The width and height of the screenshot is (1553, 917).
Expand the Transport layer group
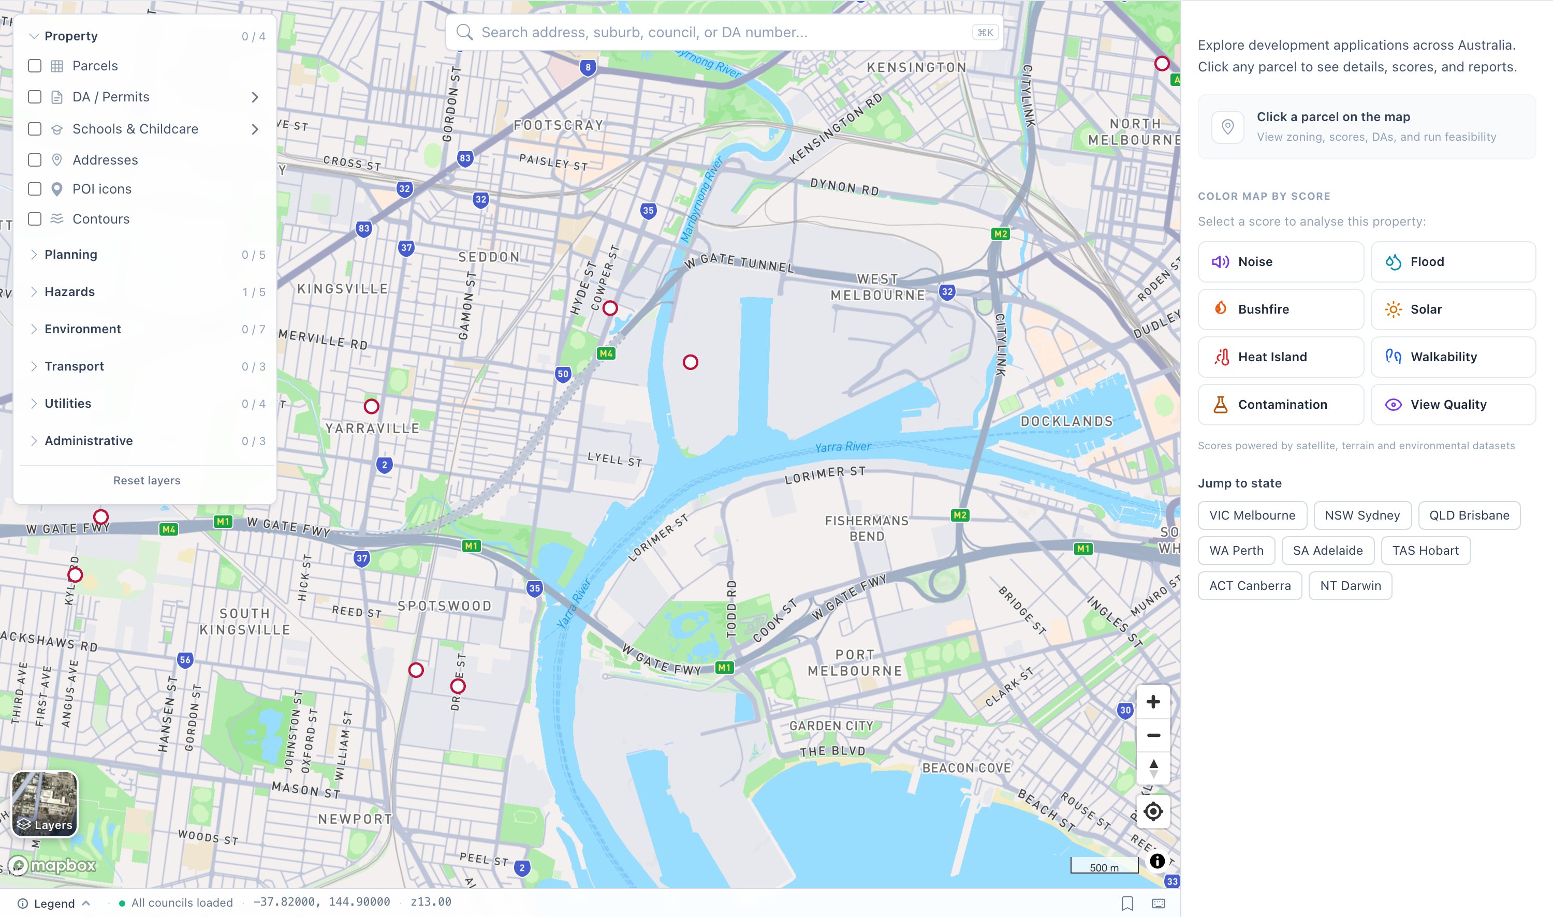tap(147, 366)
